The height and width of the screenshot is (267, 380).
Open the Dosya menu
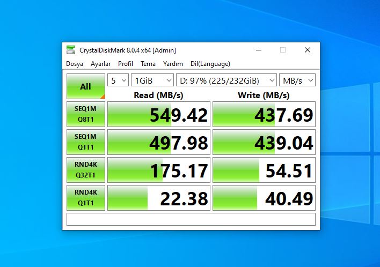(x=75, y=64)
